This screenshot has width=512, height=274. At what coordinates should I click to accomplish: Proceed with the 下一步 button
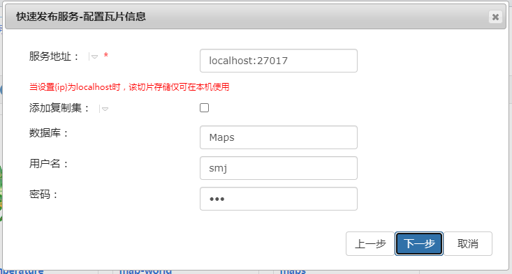click(419, 244)
